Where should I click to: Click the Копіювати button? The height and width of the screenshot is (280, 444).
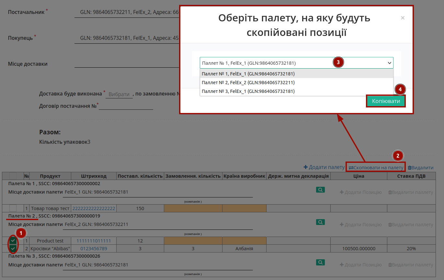click(386, 101)
